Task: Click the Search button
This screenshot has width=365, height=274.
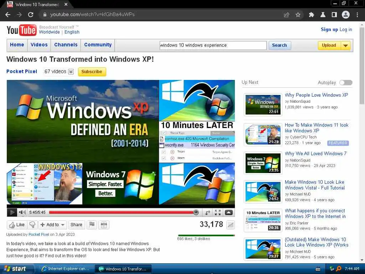Action: [279, 45]
